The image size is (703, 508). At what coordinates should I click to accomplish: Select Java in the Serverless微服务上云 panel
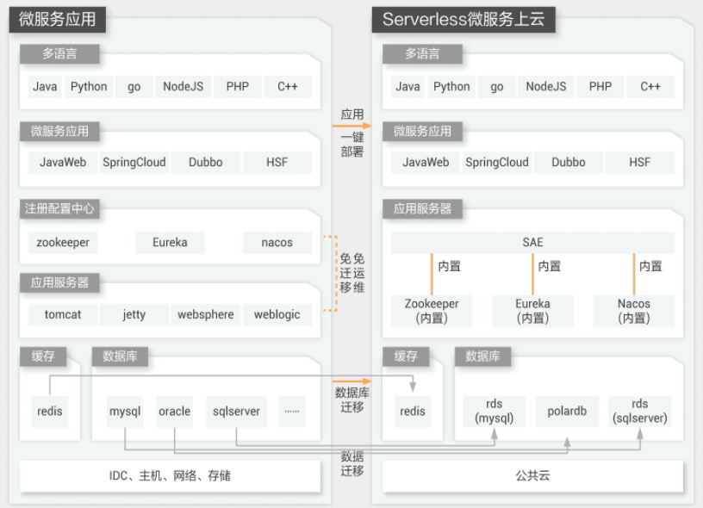pos(407,86)
